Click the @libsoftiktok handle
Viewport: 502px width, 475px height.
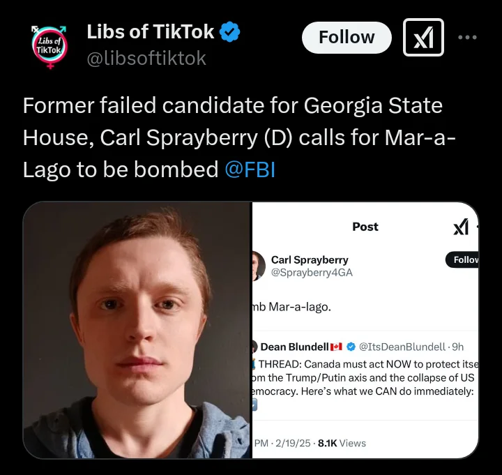click(x=146, y=59)
